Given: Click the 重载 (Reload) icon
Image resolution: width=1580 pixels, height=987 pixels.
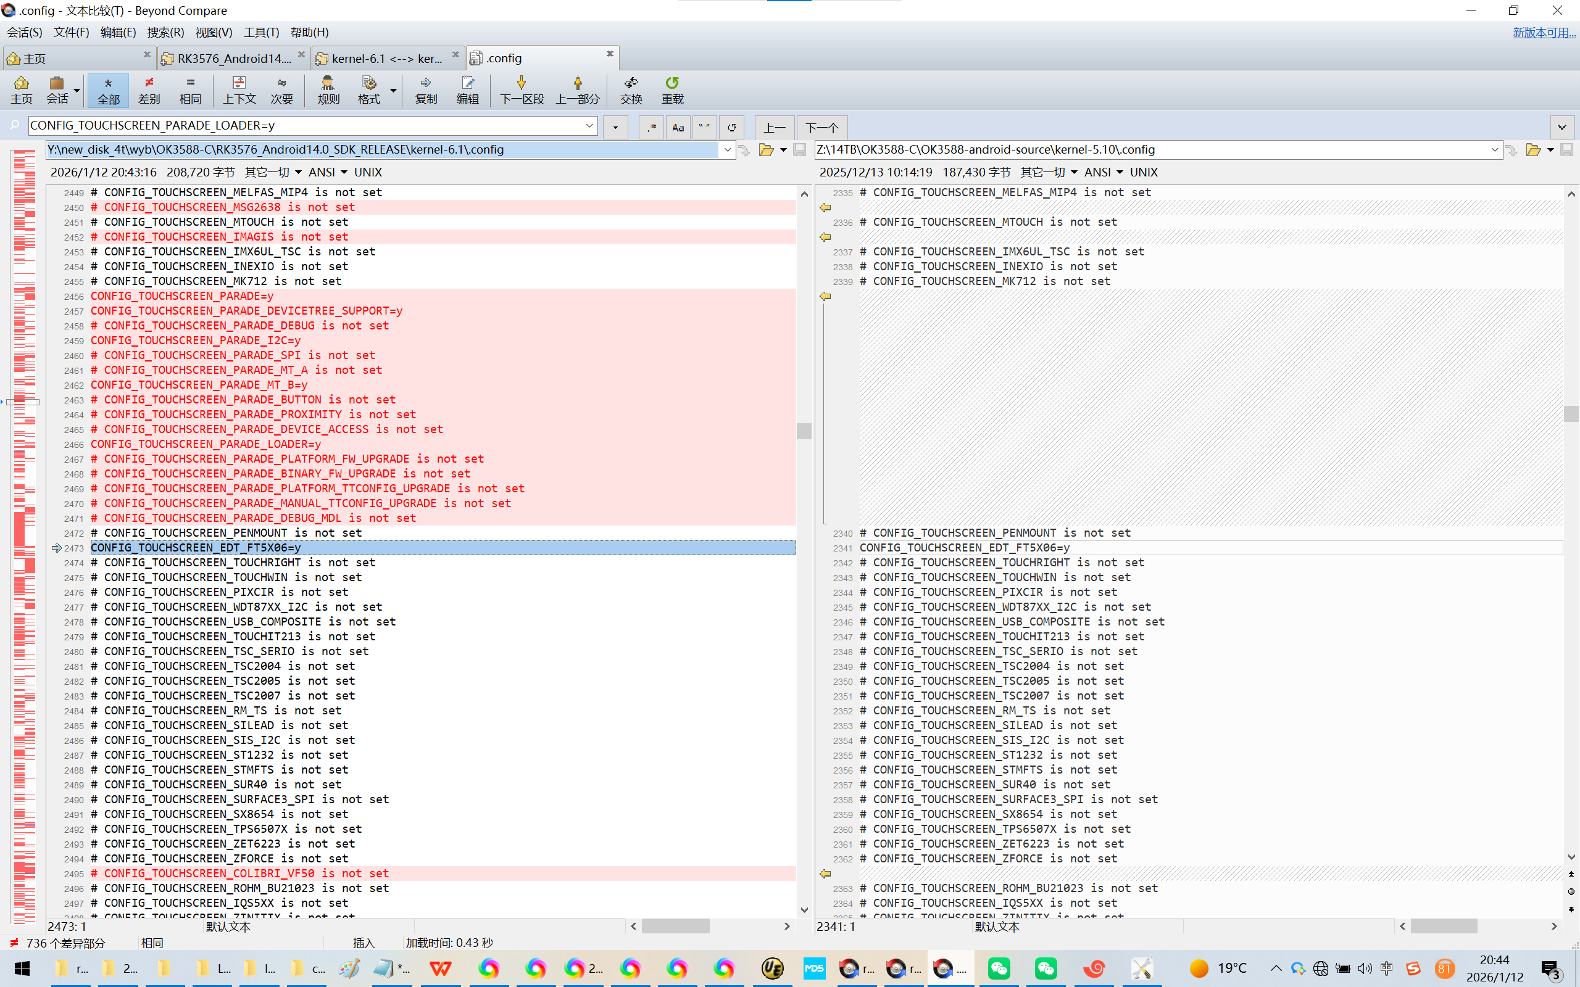Looking at the screenshot, I should (672, 89).
